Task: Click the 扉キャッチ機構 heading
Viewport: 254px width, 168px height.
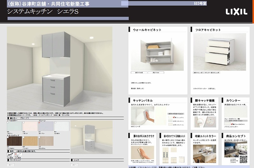Action: tap(205, 100)
